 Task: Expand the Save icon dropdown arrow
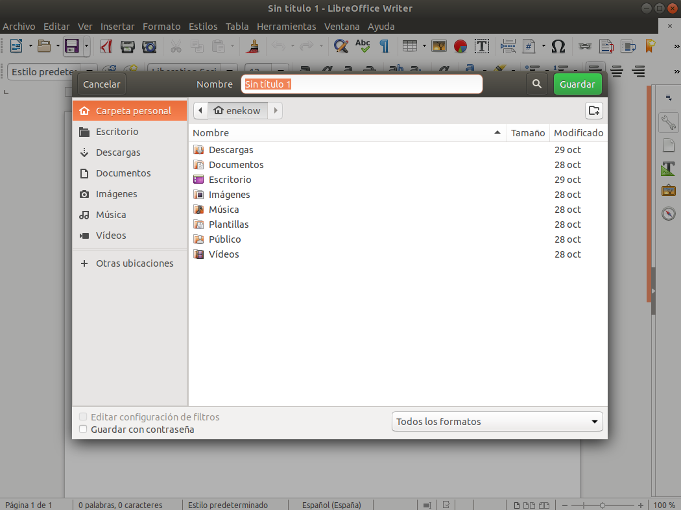(87, 46)
